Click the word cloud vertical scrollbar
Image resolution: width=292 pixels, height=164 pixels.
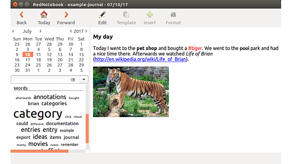(87, 128)
